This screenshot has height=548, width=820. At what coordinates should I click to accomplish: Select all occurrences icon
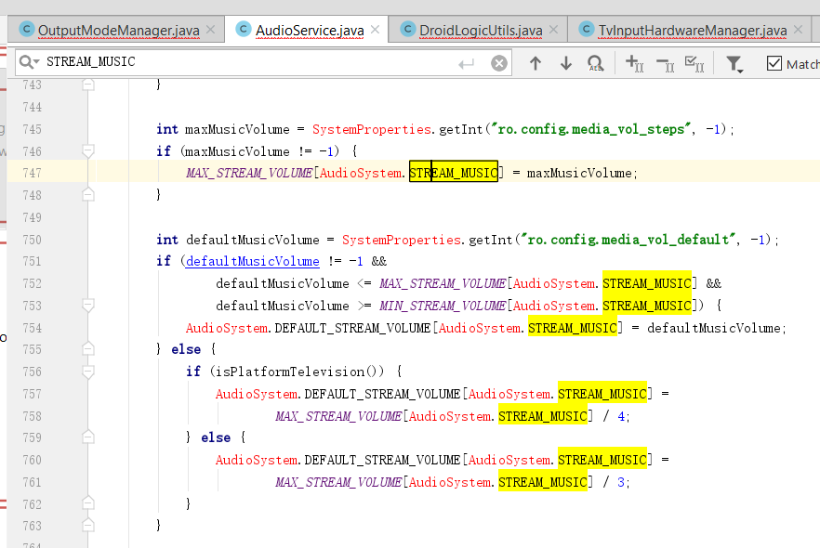(x=694, y=64)
